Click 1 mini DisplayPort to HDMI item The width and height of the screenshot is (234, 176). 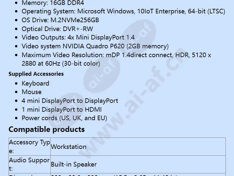62,110
